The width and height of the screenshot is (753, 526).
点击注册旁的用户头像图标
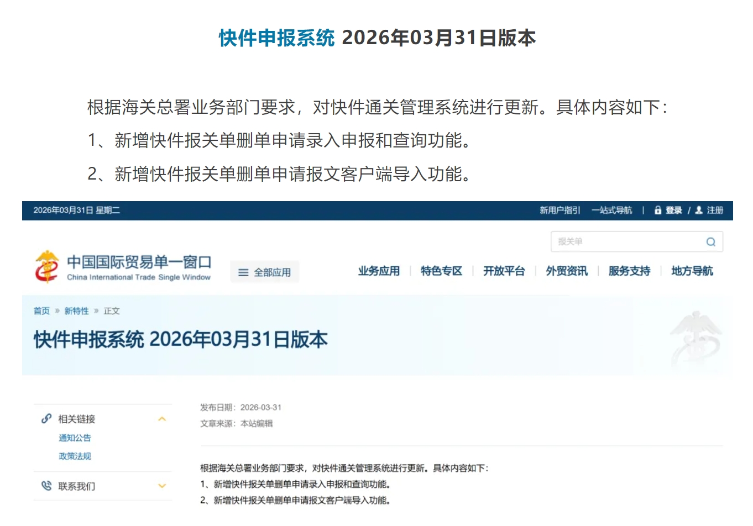point(698,211)
